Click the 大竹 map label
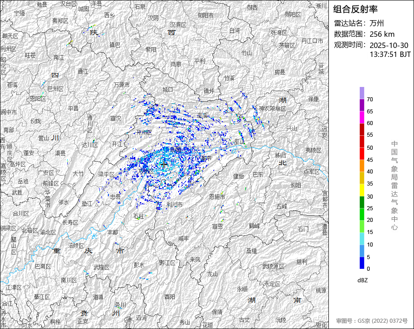This screenshot has width=414, height=329. (78, 173)
